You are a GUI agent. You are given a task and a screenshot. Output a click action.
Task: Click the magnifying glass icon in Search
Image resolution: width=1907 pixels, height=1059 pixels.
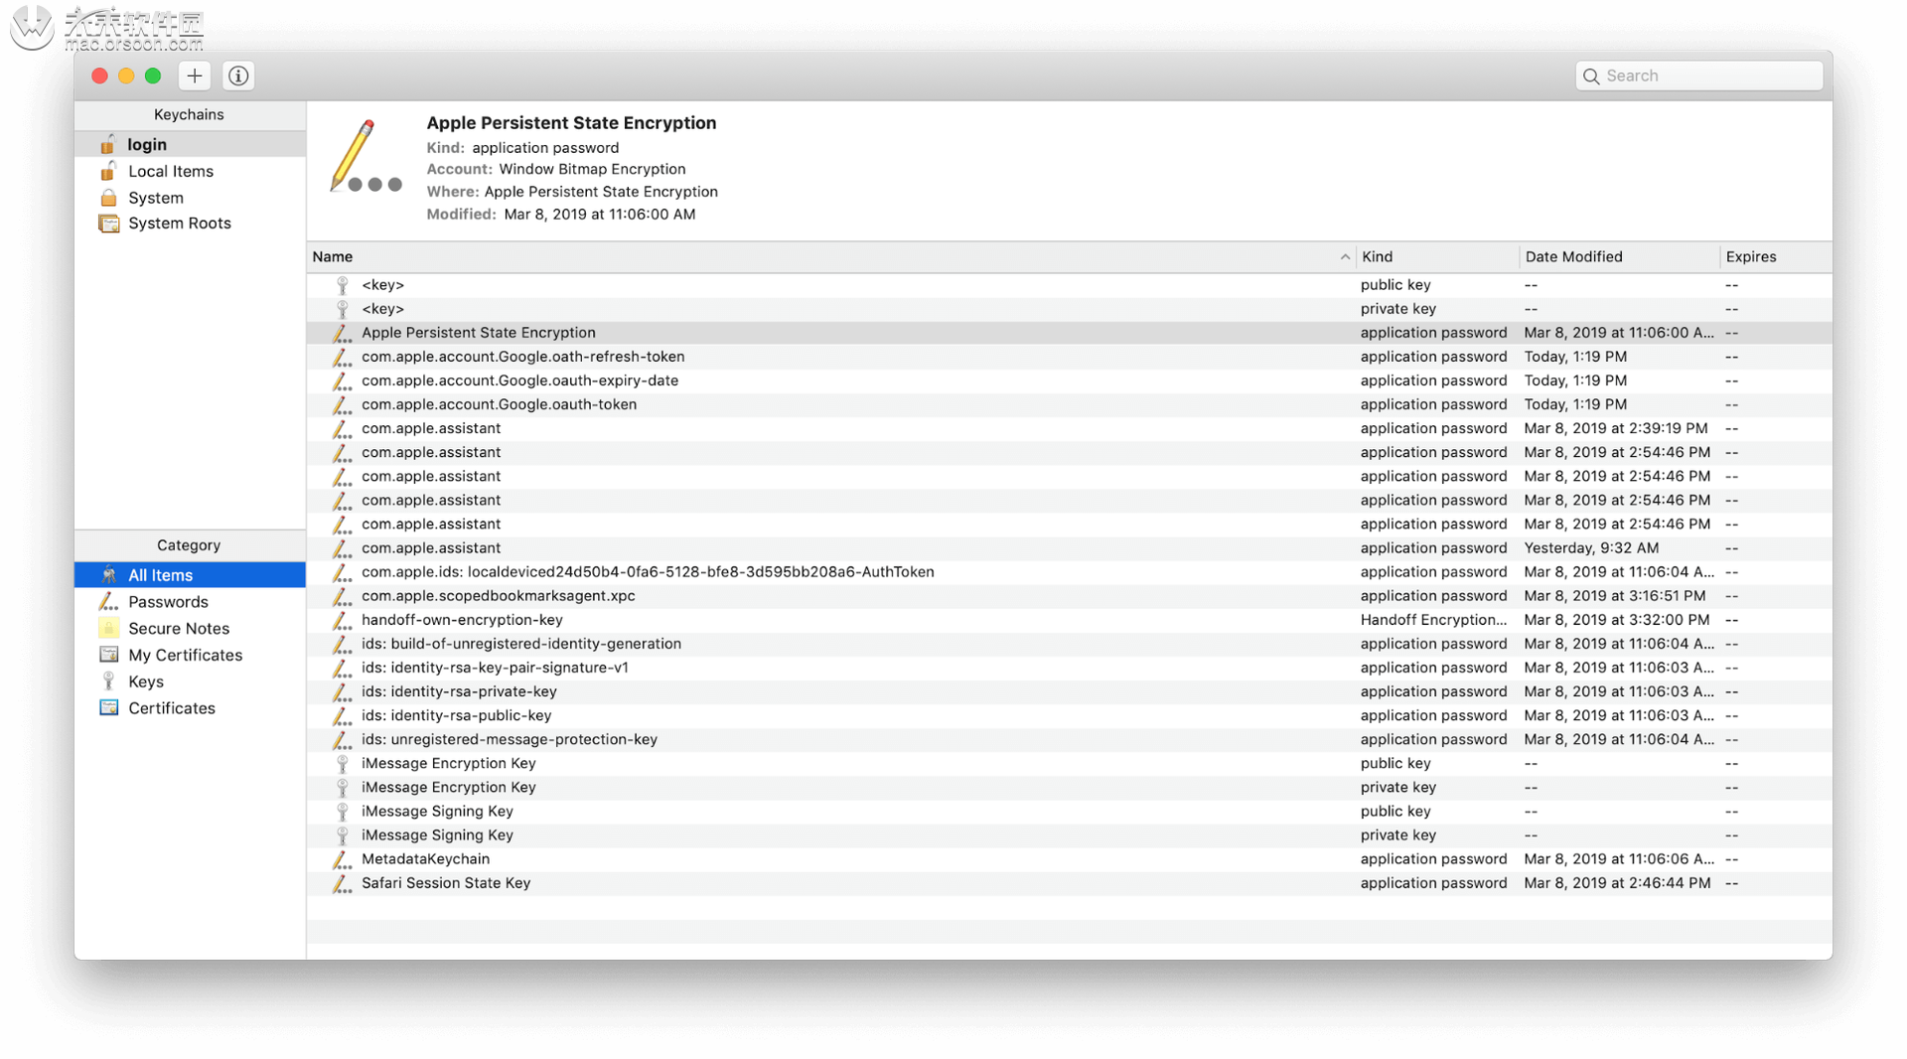pos(1591,76)
